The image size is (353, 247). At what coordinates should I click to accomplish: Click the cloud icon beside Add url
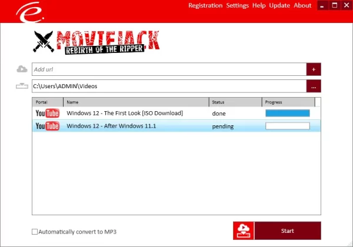click(x=22, y=69)
